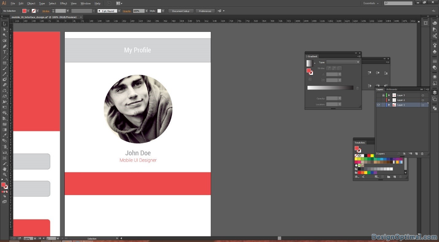Select the Direct Selection tool

click(5, 29)
